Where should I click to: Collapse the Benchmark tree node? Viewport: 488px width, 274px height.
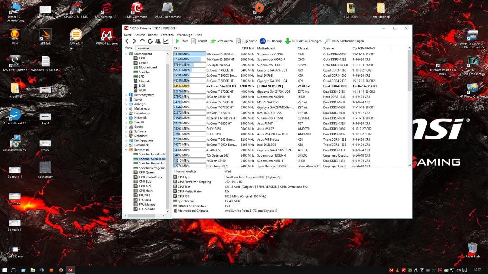tap(126, 150)
